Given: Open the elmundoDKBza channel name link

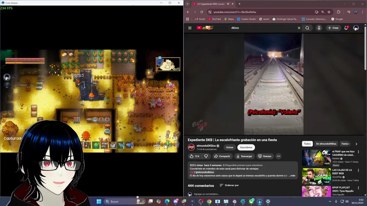Looking at the screenshot, I should tap(206, 146).
